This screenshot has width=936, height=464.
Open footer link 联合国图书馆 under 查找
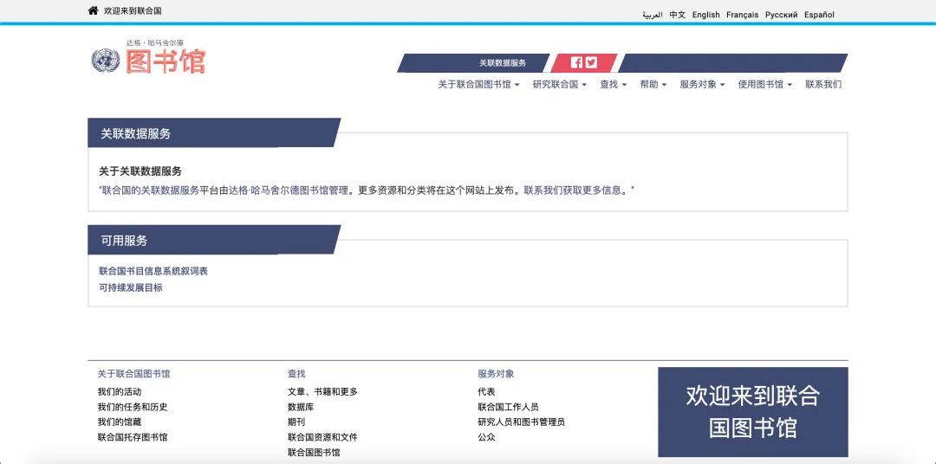point(314,453)
